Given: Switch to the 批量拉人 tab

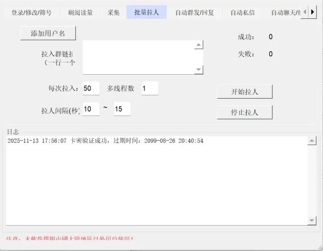Looking at the screenshot, I should [147, 12].
